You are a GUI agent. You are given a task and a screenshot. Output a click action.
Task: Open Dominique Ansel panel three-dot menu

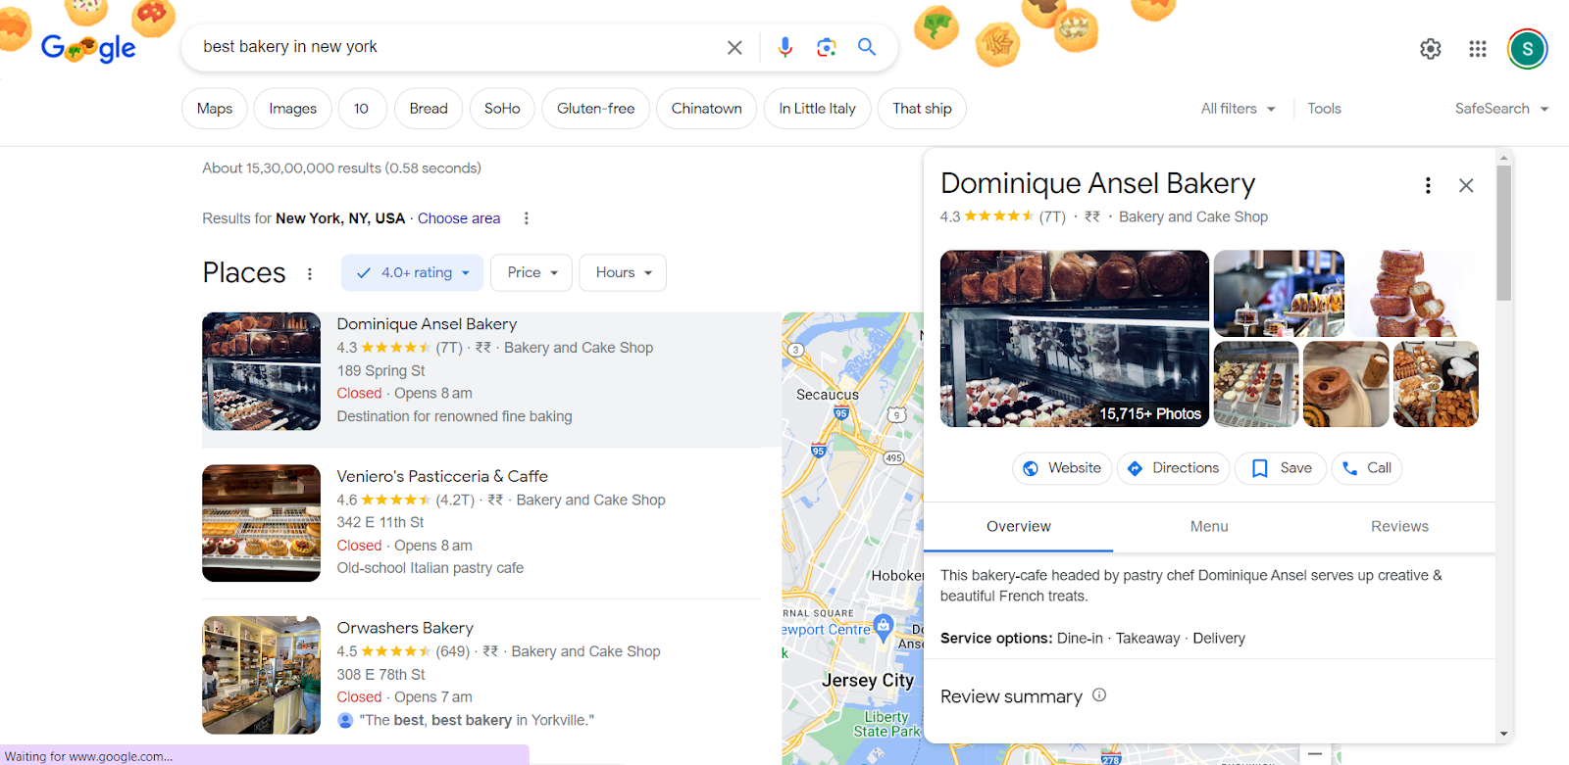point(1428,185)
